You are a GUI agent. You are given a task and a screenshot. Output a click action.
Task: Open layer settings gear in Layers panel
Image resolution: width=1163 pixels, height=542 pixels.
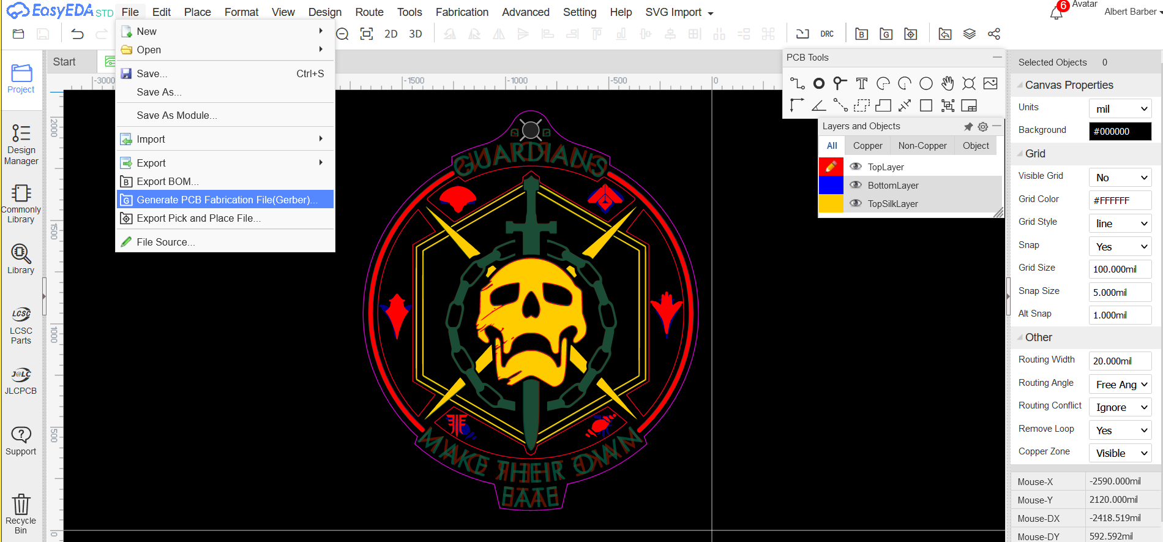tap(982, 127)
